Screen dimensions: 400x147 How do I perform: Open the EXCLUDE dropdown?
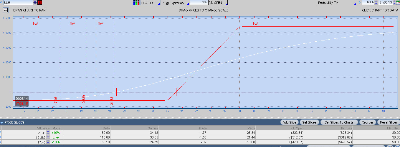click(x=150, y=3)
